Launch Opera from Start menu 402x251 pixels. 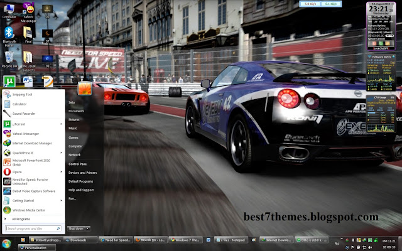(x=33, y=172)
